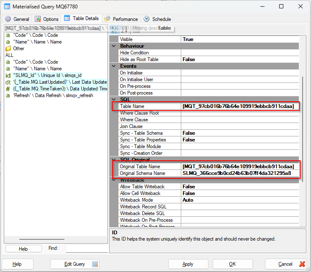Click the Other folder icon
This screenshot has width=311, height=272.
[x=8, y=49]
